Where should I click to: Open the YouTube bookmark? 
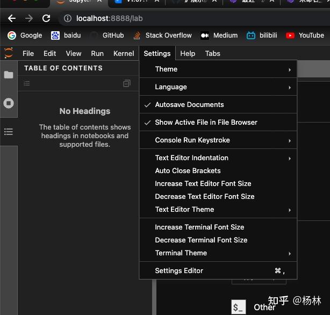click(305, 35)
